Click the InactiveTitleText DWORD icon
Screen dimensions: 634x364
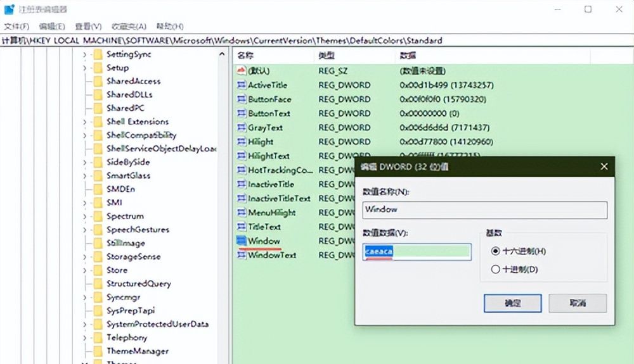[x=242, y=198]
